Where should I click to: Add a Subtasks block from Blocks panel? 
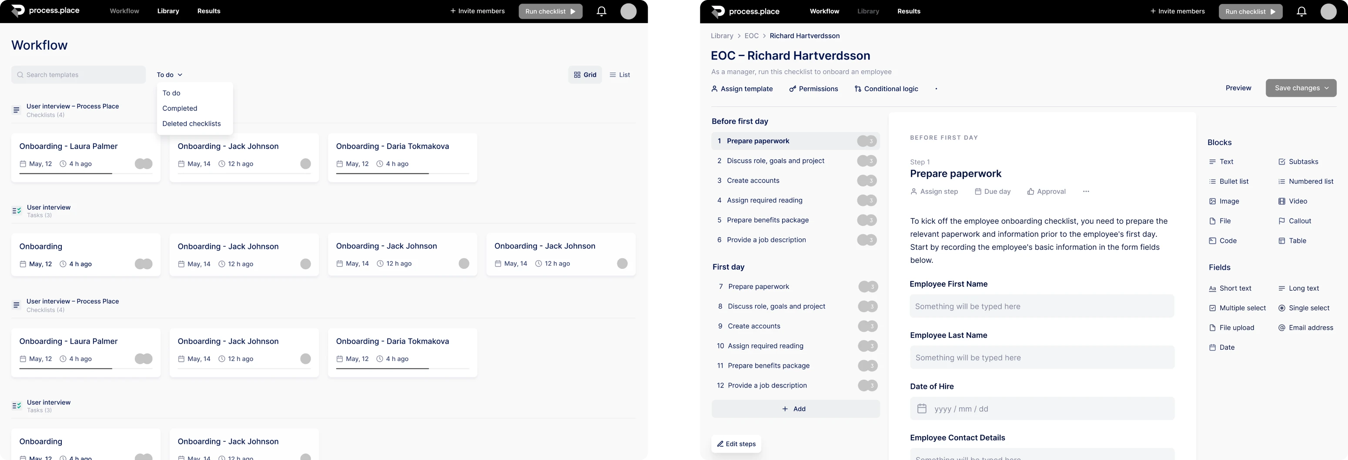[1298, 162]
